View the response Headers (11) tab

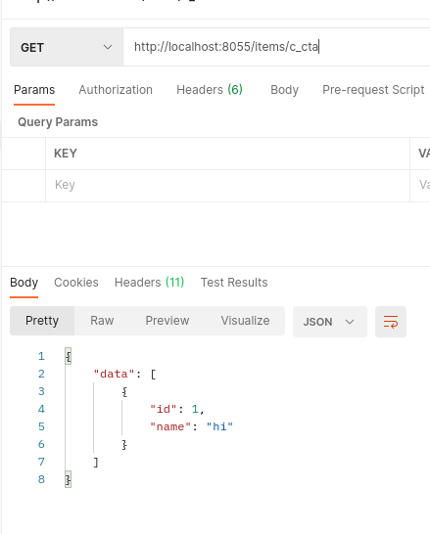click(149, 283)
